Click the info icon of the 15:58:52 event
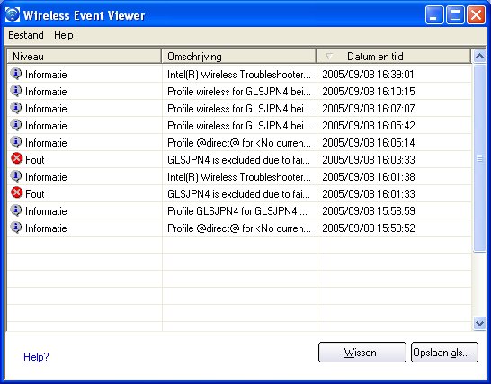 tap(16, 228)
